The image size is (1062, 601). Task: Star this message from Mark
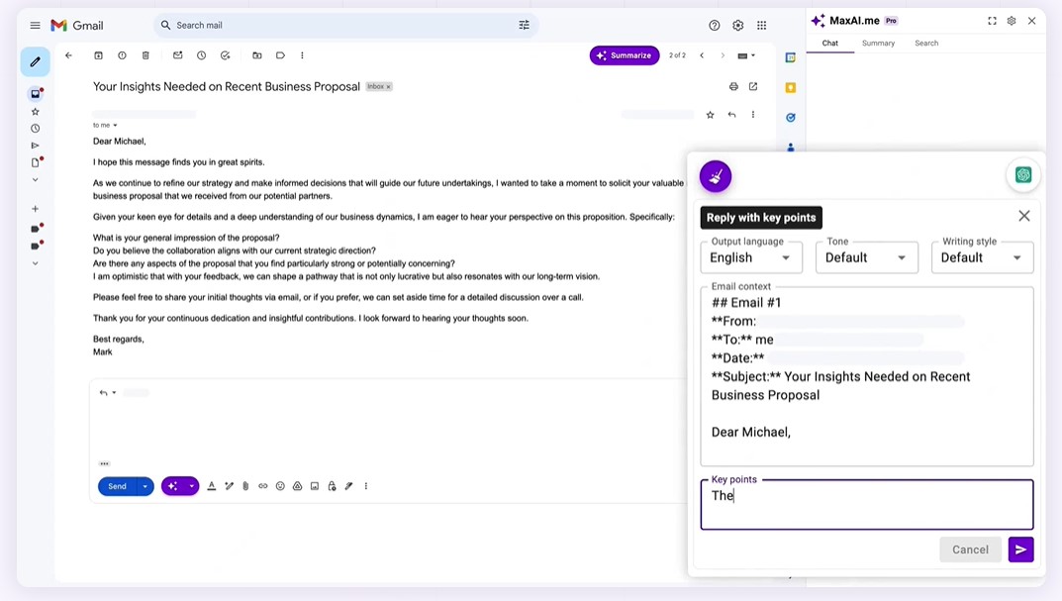710,115
